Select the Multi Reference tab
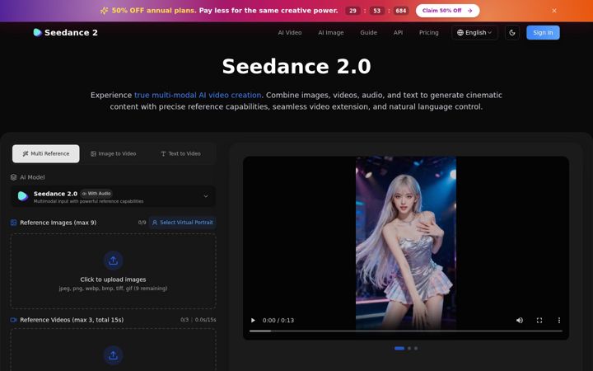593x371 pixels. pyautogui.click(x=46, y=153)
